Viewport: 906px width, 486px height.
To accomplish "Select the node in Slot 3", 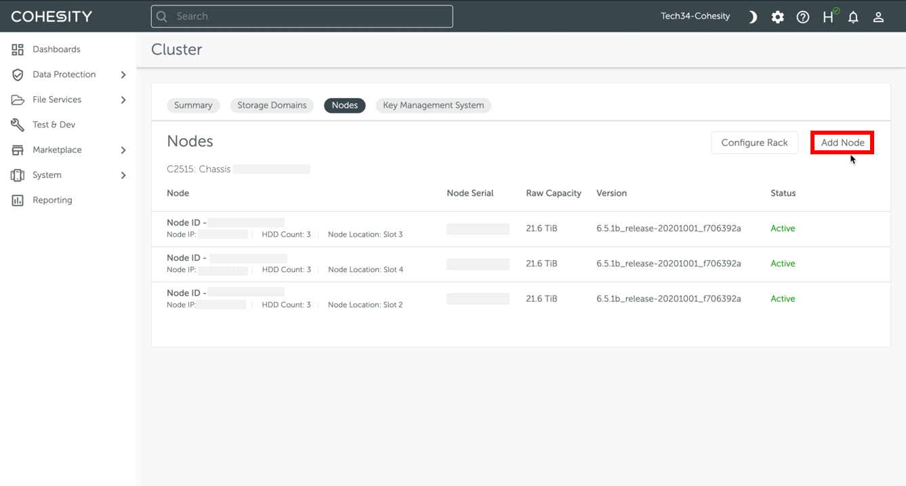I will pos(520,229).
